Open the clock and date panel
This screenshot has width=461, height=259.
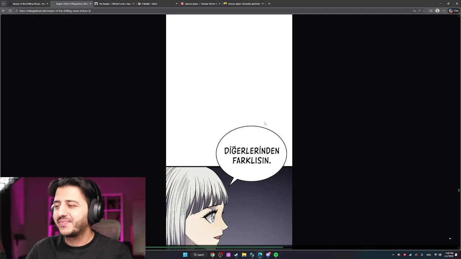[x=449, y=255]
